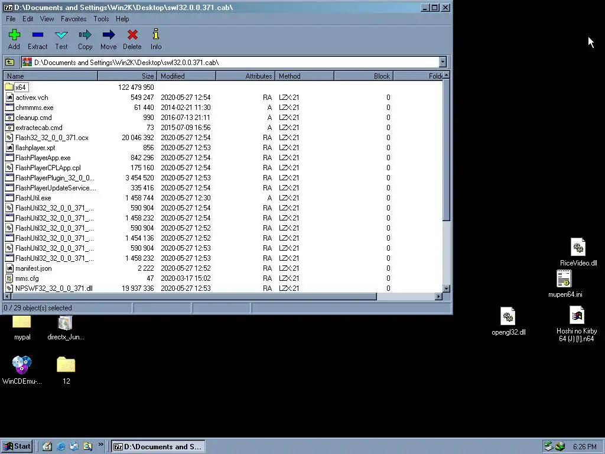Open the Tools menu
The height and width of the screenshot is (454, 605).
pos(101,19)
